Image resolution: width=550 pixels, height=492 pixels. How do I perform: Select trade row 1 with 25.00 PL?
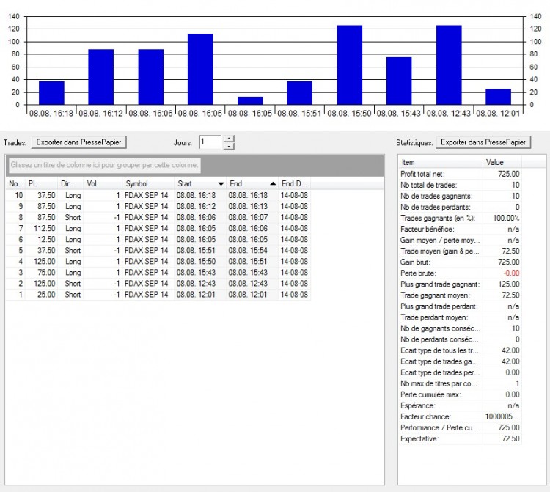pyautogui.click(x=158, y=295)
